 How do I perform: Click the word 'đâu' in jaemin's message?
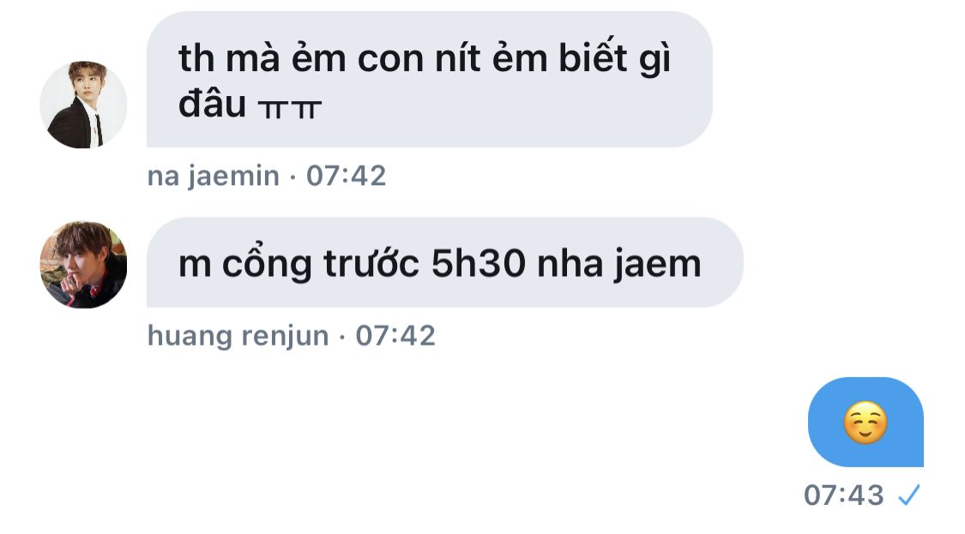[x=212, y=103]
